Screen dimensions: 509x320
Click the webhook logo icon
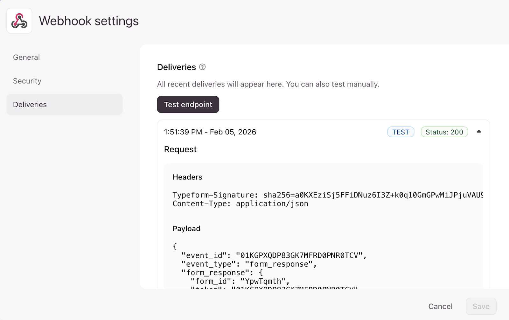click(19, 21)
